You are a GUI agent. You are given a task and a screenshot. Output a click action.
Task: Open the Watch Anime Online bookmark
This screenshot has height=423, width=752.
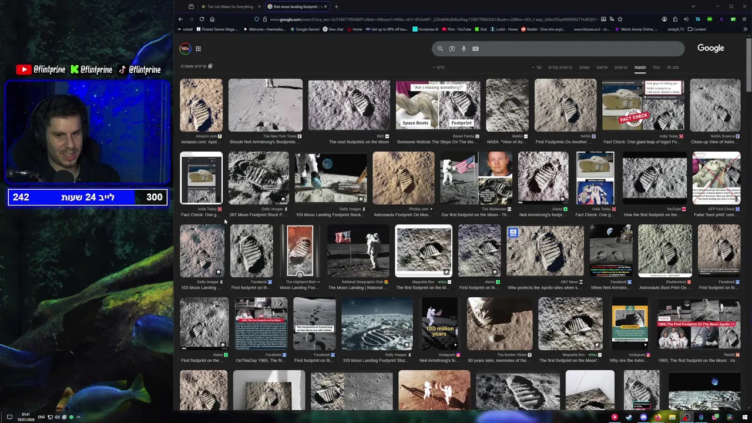coord(636,29)
